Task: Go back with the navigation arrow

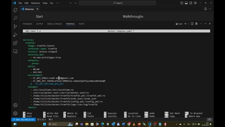Action: coord(71,3)
